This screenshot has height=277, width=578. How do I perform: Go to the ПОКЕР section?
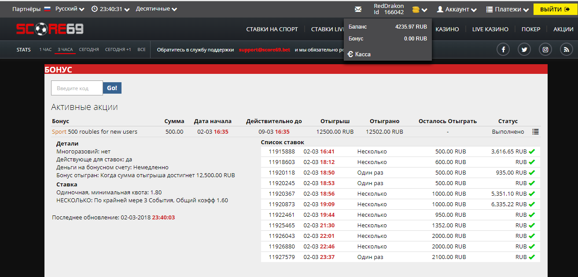[530, 29]
